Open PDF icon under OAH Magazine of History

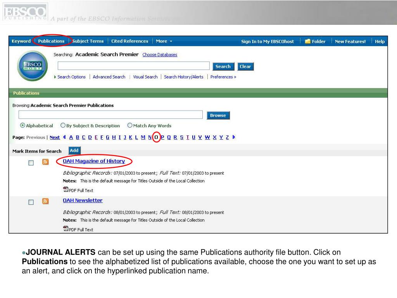click(x=66, y=189)
